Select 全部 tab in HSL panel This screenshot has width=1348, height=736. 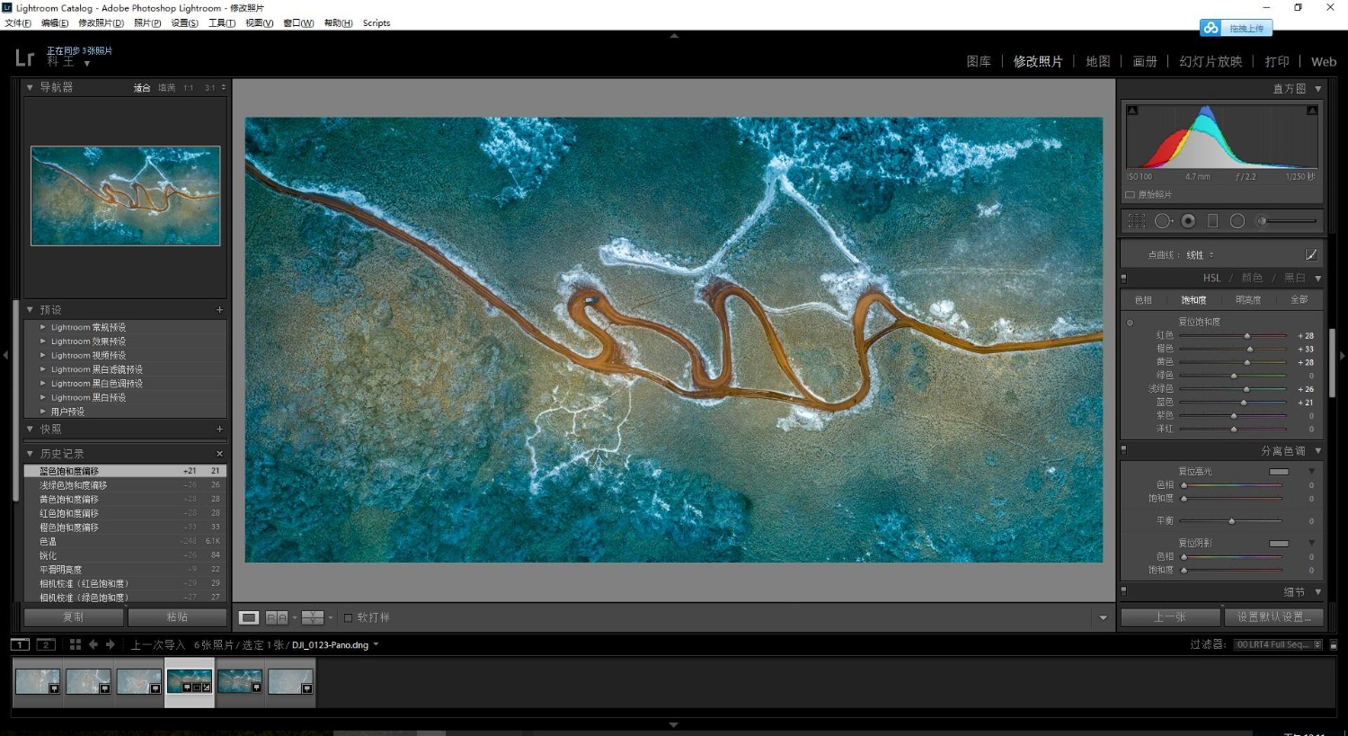[x=1299, y=300]
